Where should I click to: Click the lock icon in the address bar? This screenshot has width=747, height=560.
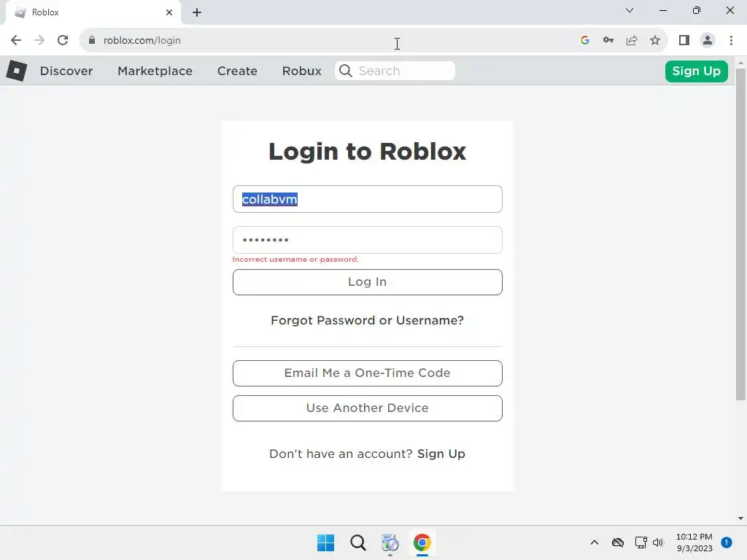pyautogui.click(x=92, y=40)
